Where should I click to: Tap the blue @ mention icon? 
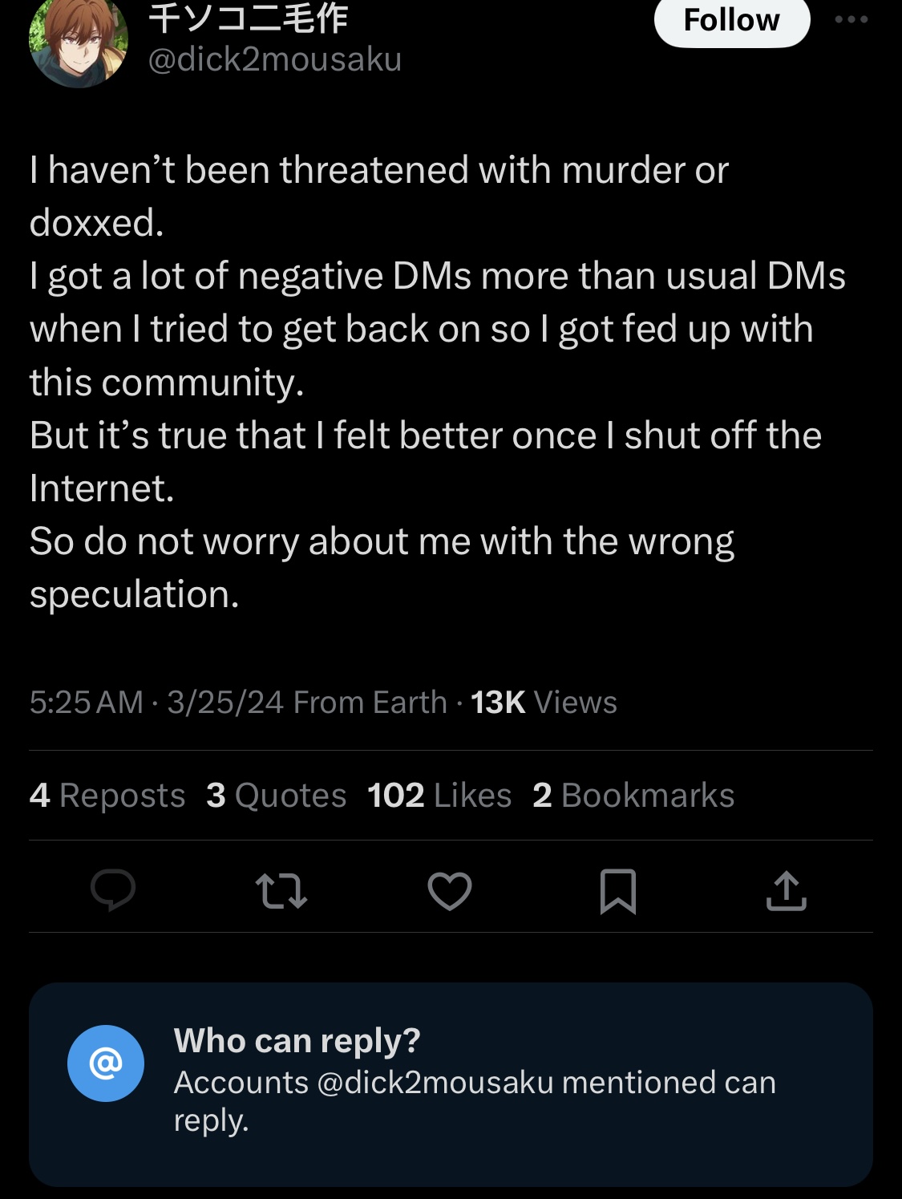click(106, 1063)
